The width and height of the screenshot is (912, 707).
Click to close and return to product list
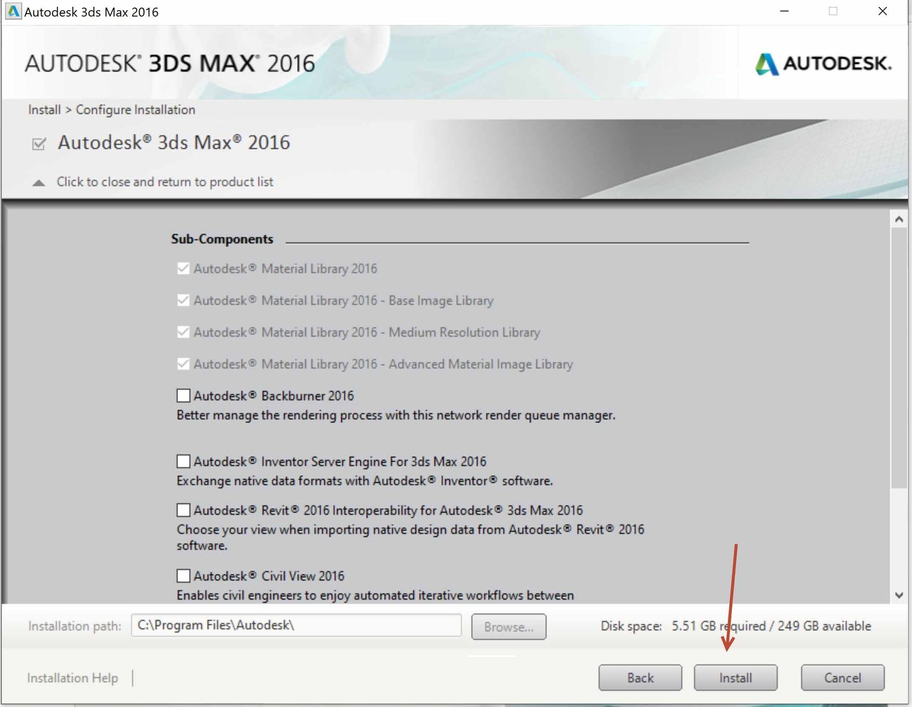coord(164,182)
